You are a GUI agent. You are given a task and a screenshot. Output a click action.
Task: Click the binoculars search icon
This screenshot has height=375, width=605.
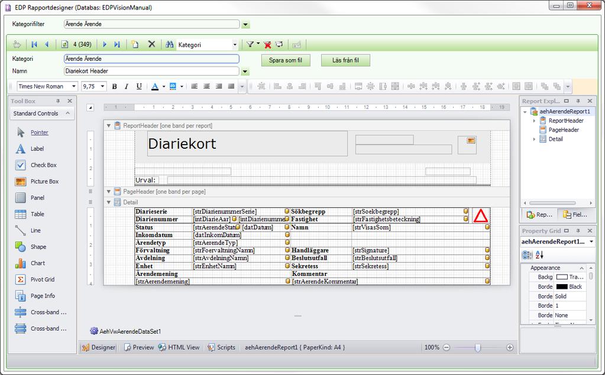coord(169,45)
